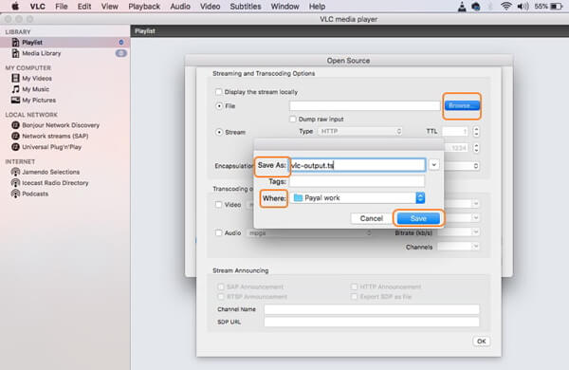Open the Playback menu
Screen dimensions: 569x370
point(144,7)
